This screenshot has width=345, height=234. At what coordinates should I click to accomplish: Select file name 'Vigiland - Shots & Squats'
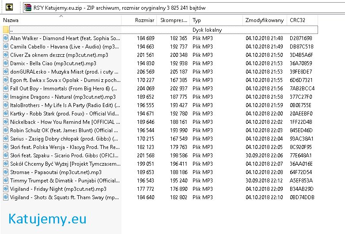coord(64,197)
